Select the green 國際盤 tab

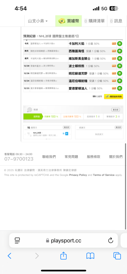point(33,116)
